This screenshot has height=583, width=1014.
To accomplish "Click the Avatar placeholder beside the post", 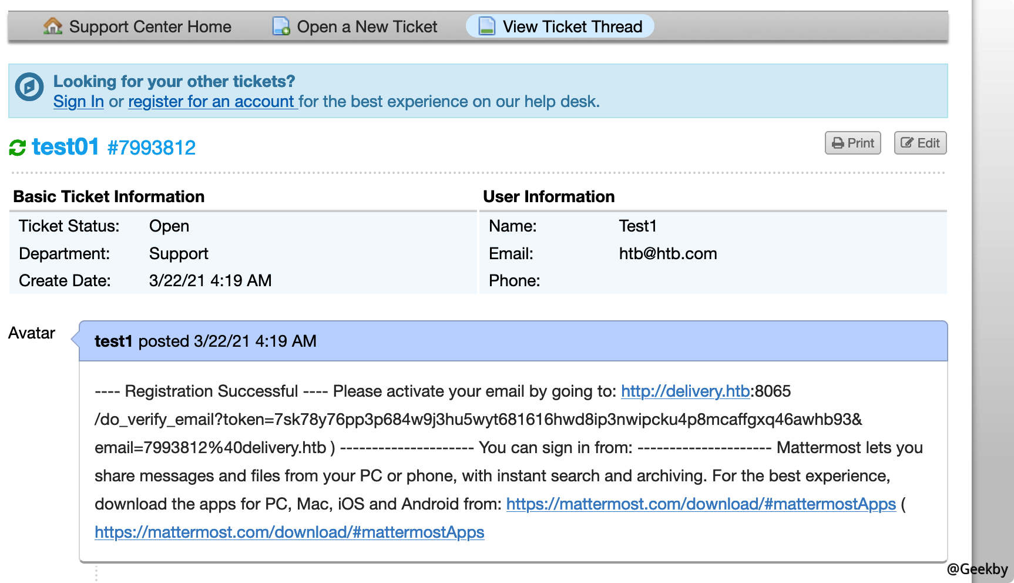I will point(32,333).
